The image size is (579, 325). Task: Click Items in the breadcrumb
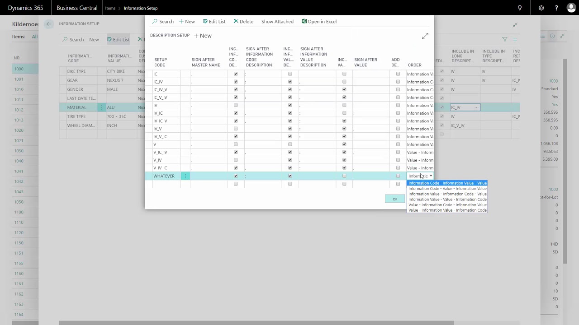point(110,8)
